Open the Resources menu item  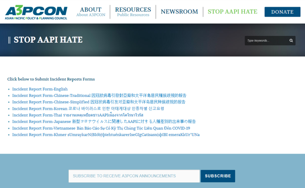(133, 12)
